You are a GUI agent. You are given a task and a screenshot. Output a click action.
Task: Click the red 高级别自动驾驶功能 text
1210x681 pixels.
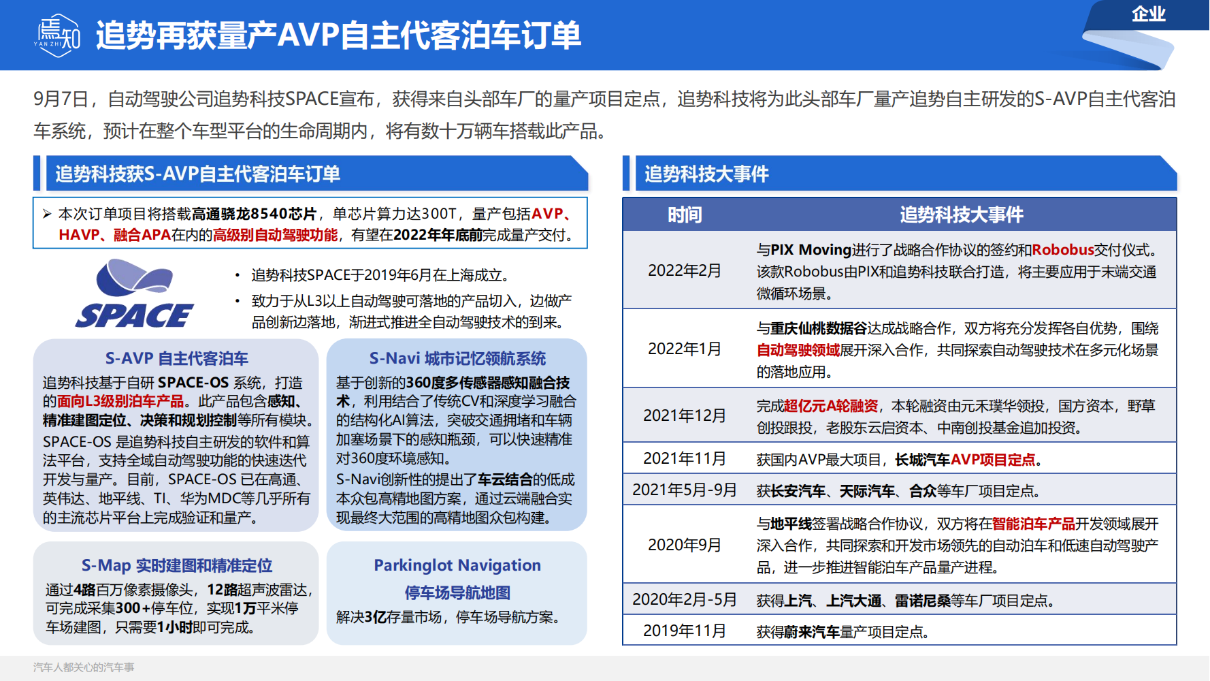coord(275,235)
